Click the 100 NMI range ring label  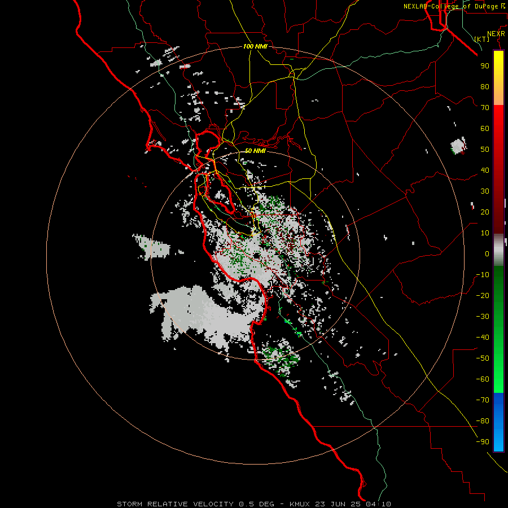pyautogui.click(x=255, y=46)
